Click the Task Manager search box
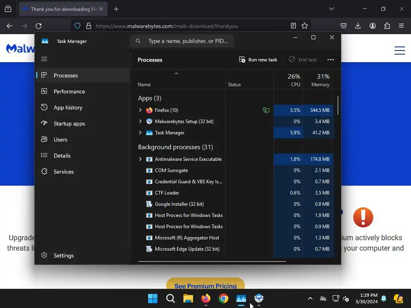This screenshot has height=308, width=411. click(182, 41)
